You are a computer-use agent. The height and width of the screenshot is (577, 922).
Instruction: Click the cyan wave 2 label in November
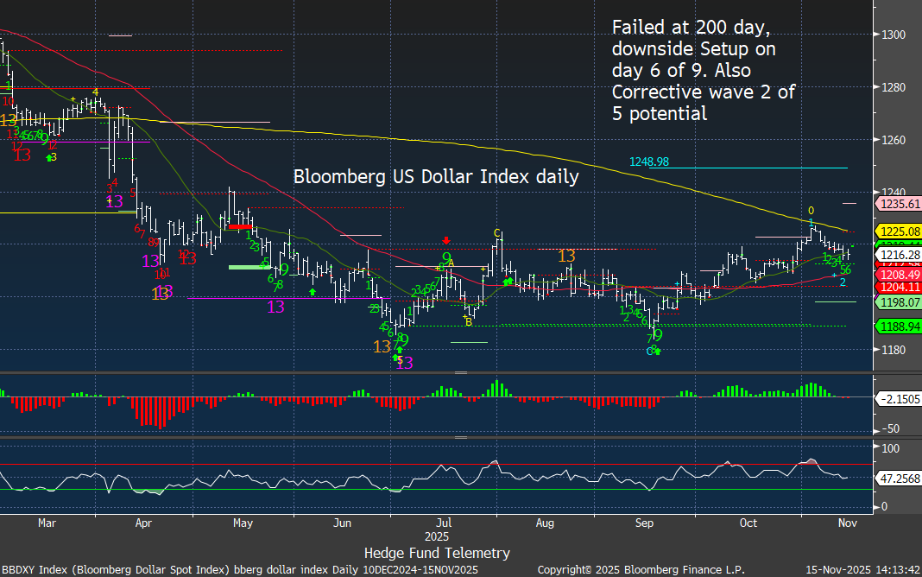843,282
